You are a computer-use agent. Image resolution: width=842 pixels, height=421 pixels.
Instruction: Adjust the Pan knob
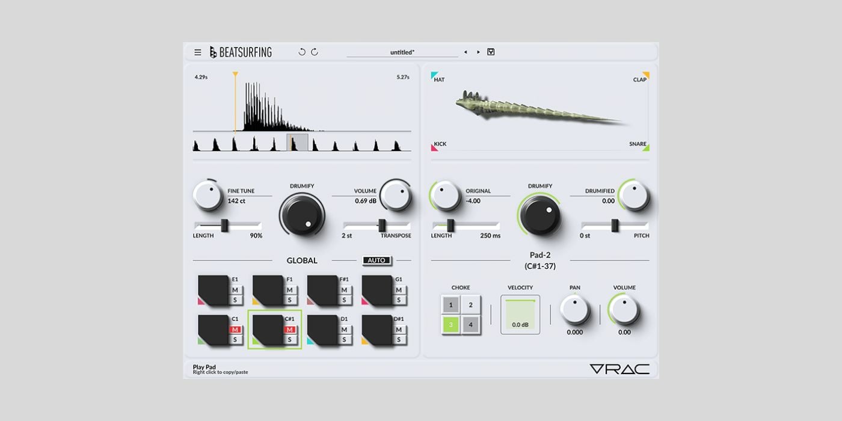[x=574, y=310]
